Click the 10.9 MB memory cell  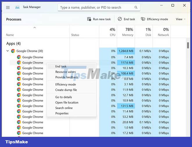click(126, 100)
